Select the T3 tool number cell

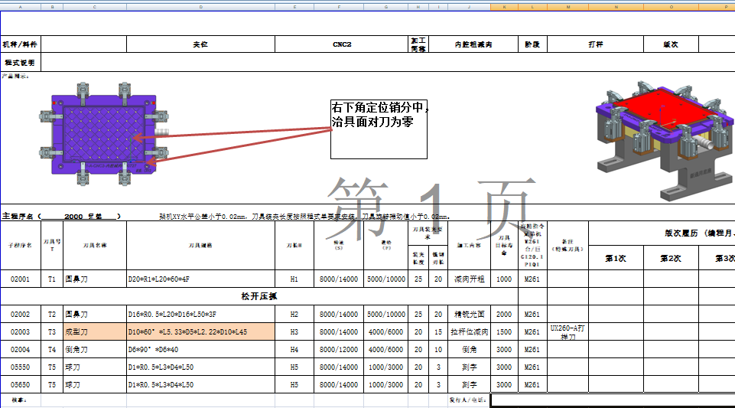[52, 331]
